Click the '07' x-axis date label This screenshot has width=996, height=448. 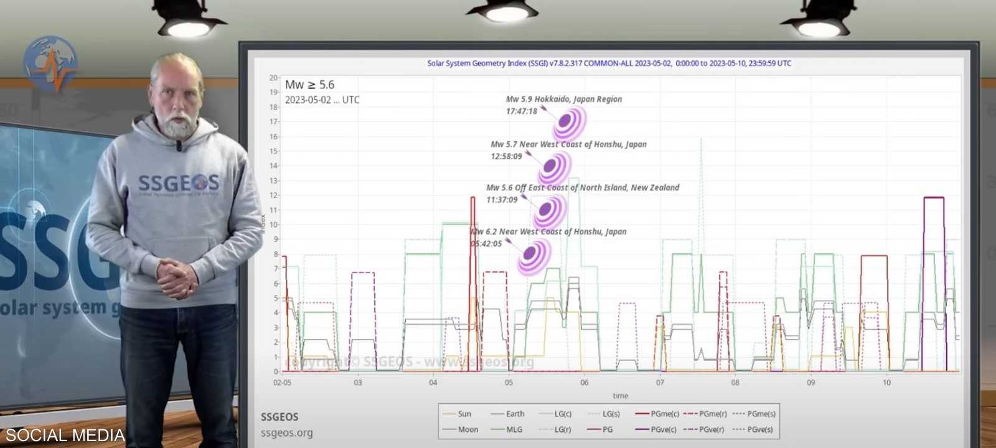coord(660,383)
